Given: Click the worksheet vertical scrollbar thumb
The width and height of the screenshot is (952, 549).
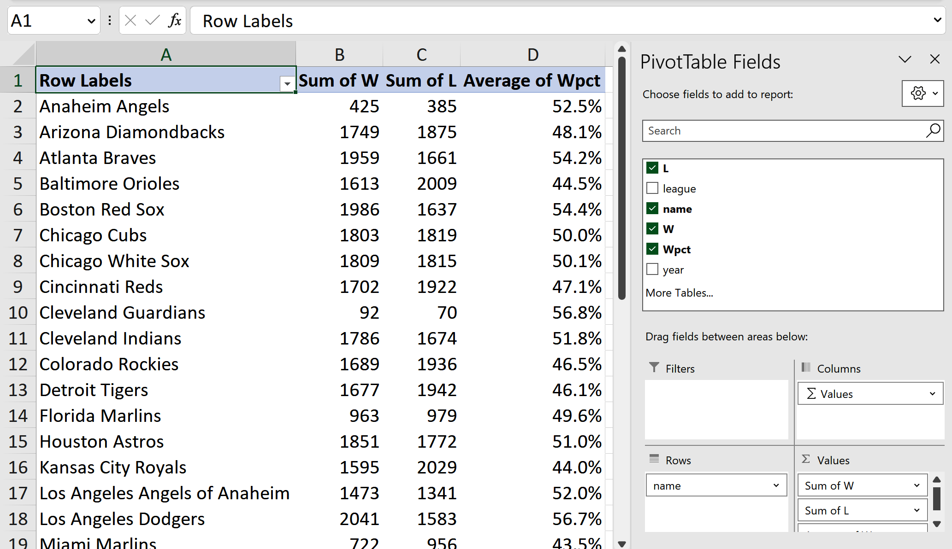Looking at the screenshot, I should click(622, 178).
